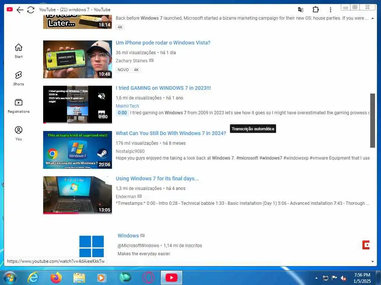Click scrollbar down arrow at bottom right

pyautogui.click(x=372, y=262)
